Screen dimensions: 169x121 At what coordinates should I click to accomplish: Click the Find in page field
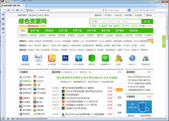[x=116, y=10]
